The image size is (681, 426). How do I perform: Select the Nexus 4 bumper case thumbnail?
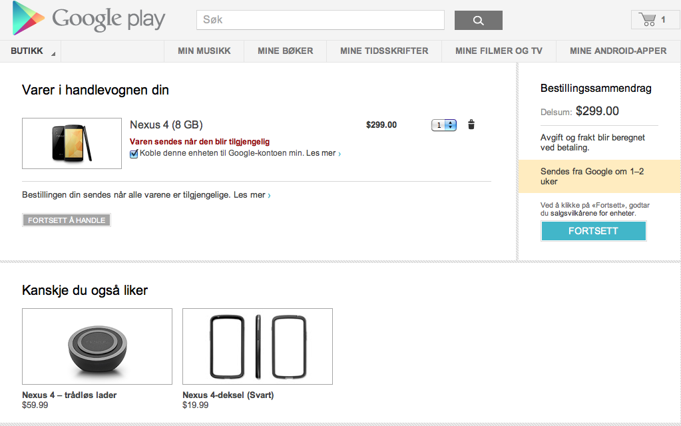click(x=258, y=347)
